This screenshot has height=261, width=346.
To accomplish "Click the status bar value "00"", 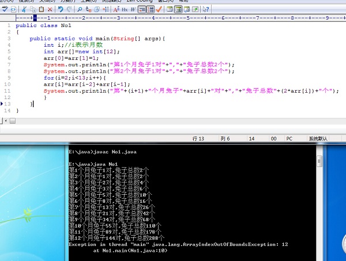I will [273, 139].
